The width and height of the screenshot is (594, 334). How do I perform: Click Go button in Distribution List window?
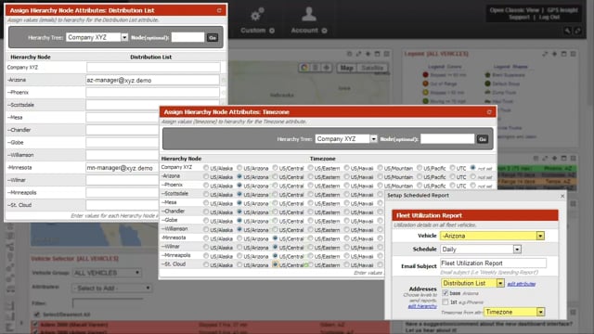213,37
